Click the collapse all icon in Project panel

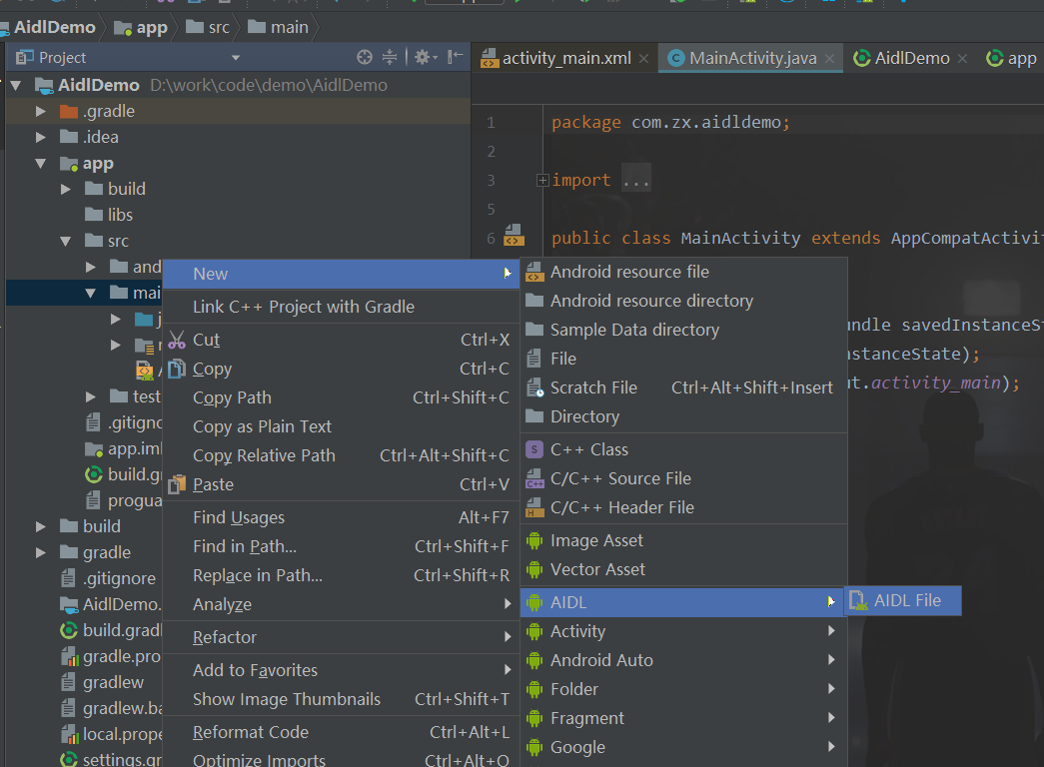tap(390, 57)
